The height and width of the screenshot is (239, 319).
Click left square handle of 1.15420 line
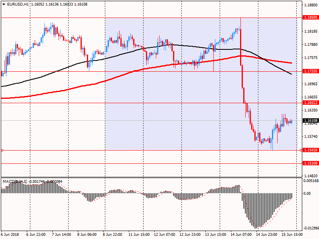(2, 150)
